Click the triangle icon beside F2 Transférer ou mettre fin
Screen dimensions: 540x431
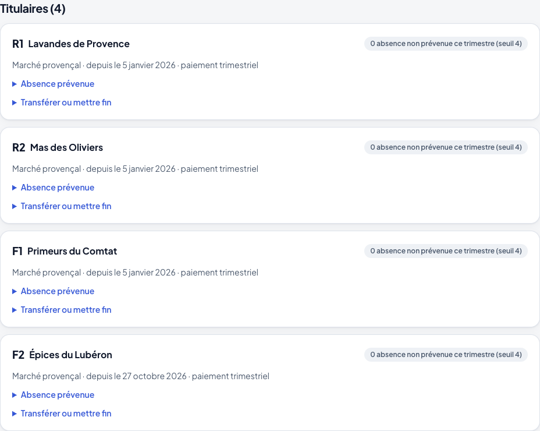coord(15,414)
